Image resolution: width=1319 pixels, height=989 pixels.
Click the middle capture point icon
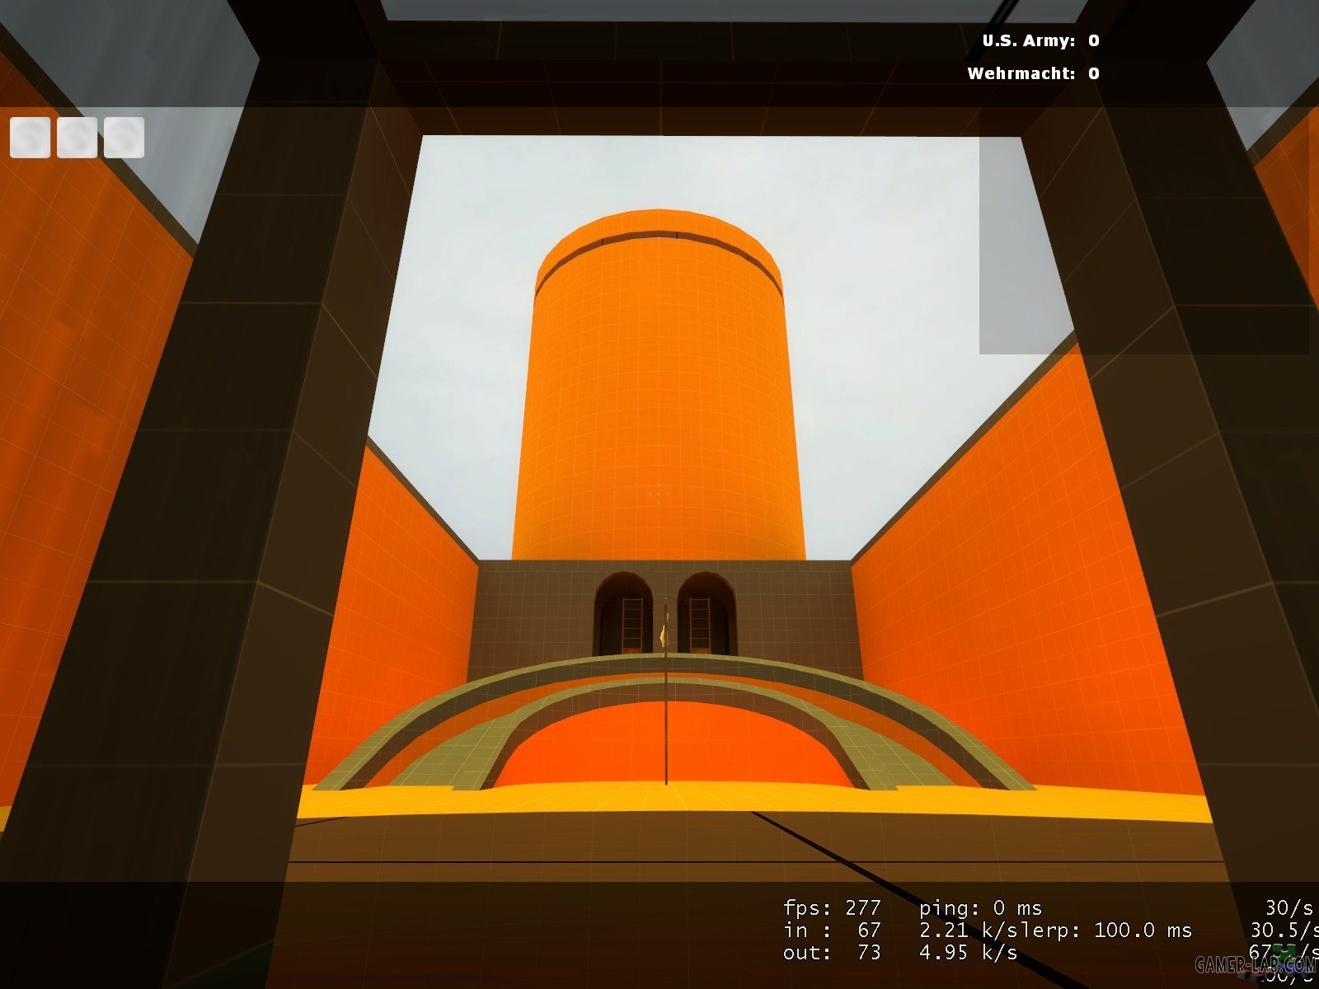[x=77, y=137]
